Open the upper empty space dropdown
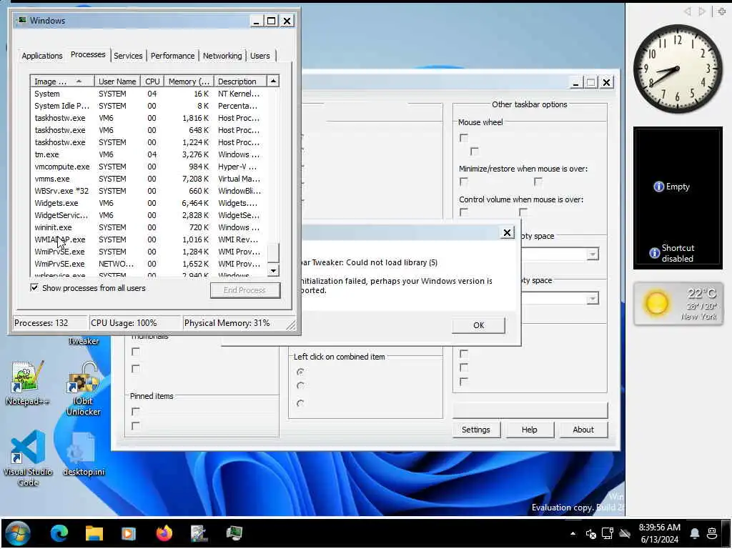 coord(593,254)
